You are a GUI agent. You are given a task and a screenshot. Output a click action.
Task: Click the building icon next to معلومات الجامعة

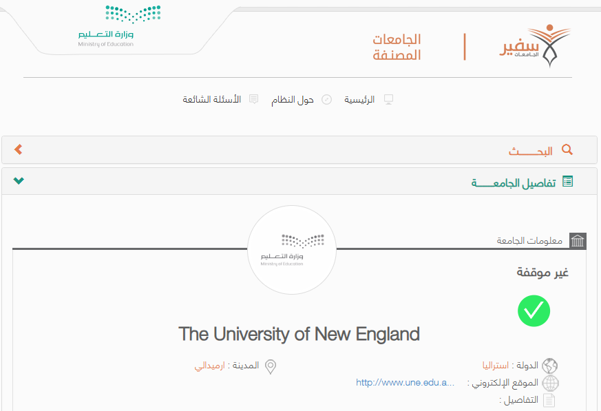click(x=578, y=241)
